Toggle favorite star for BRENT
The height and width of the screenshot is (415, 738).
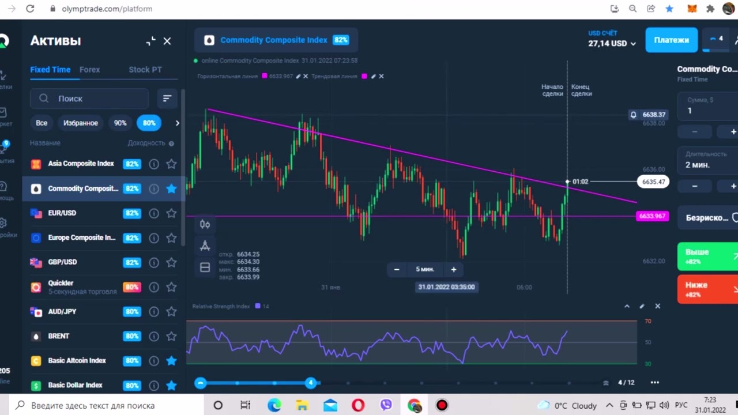[171, 336]
